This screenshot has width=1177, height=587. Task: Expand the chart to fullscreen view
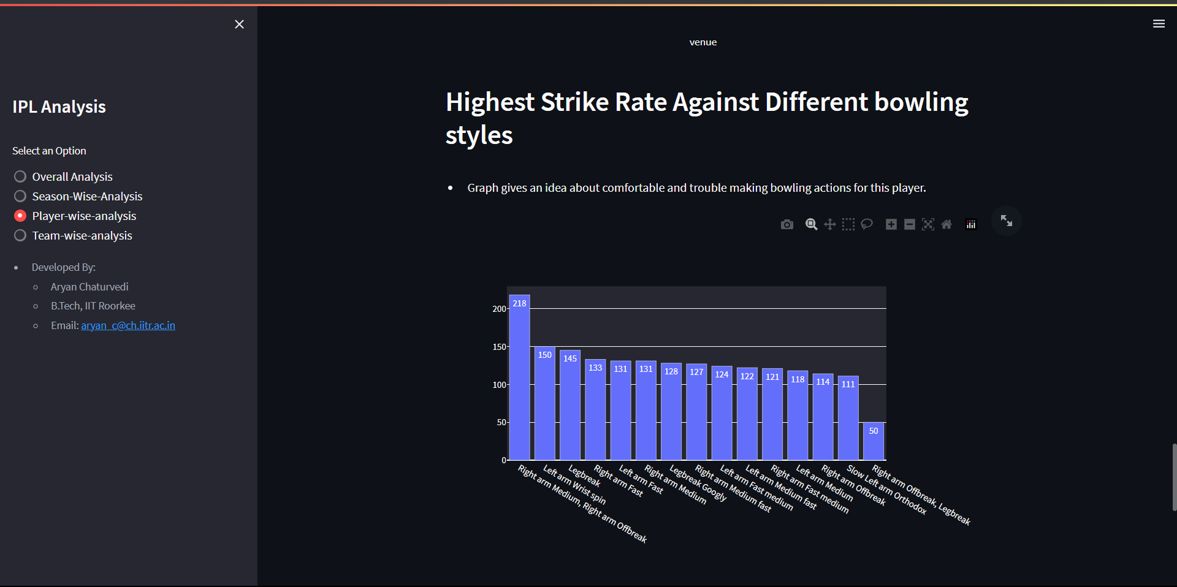1006,221
